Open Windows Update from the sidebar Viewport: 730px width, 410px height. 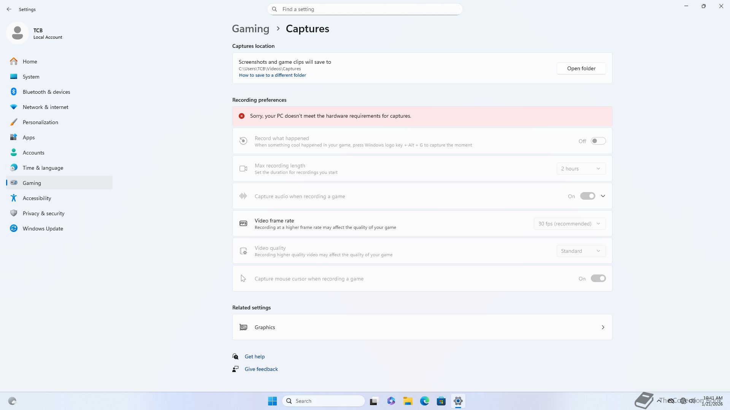coord(43,229)
